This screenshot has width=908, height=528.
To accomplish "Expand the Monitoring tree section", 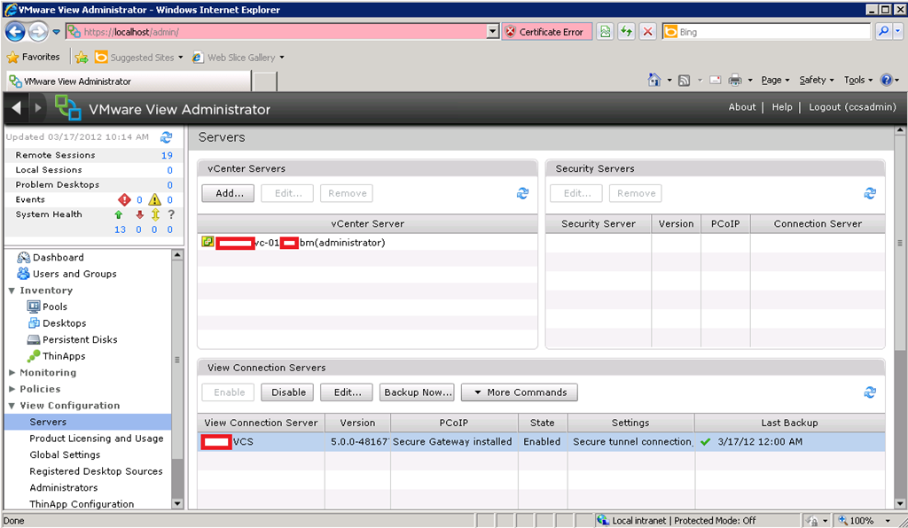I will tap(12, 372).
